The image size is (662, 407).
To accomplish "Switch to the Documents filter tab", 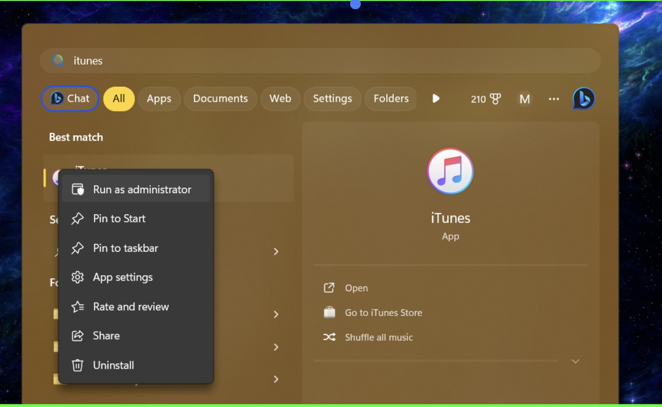I will [220, 99].
